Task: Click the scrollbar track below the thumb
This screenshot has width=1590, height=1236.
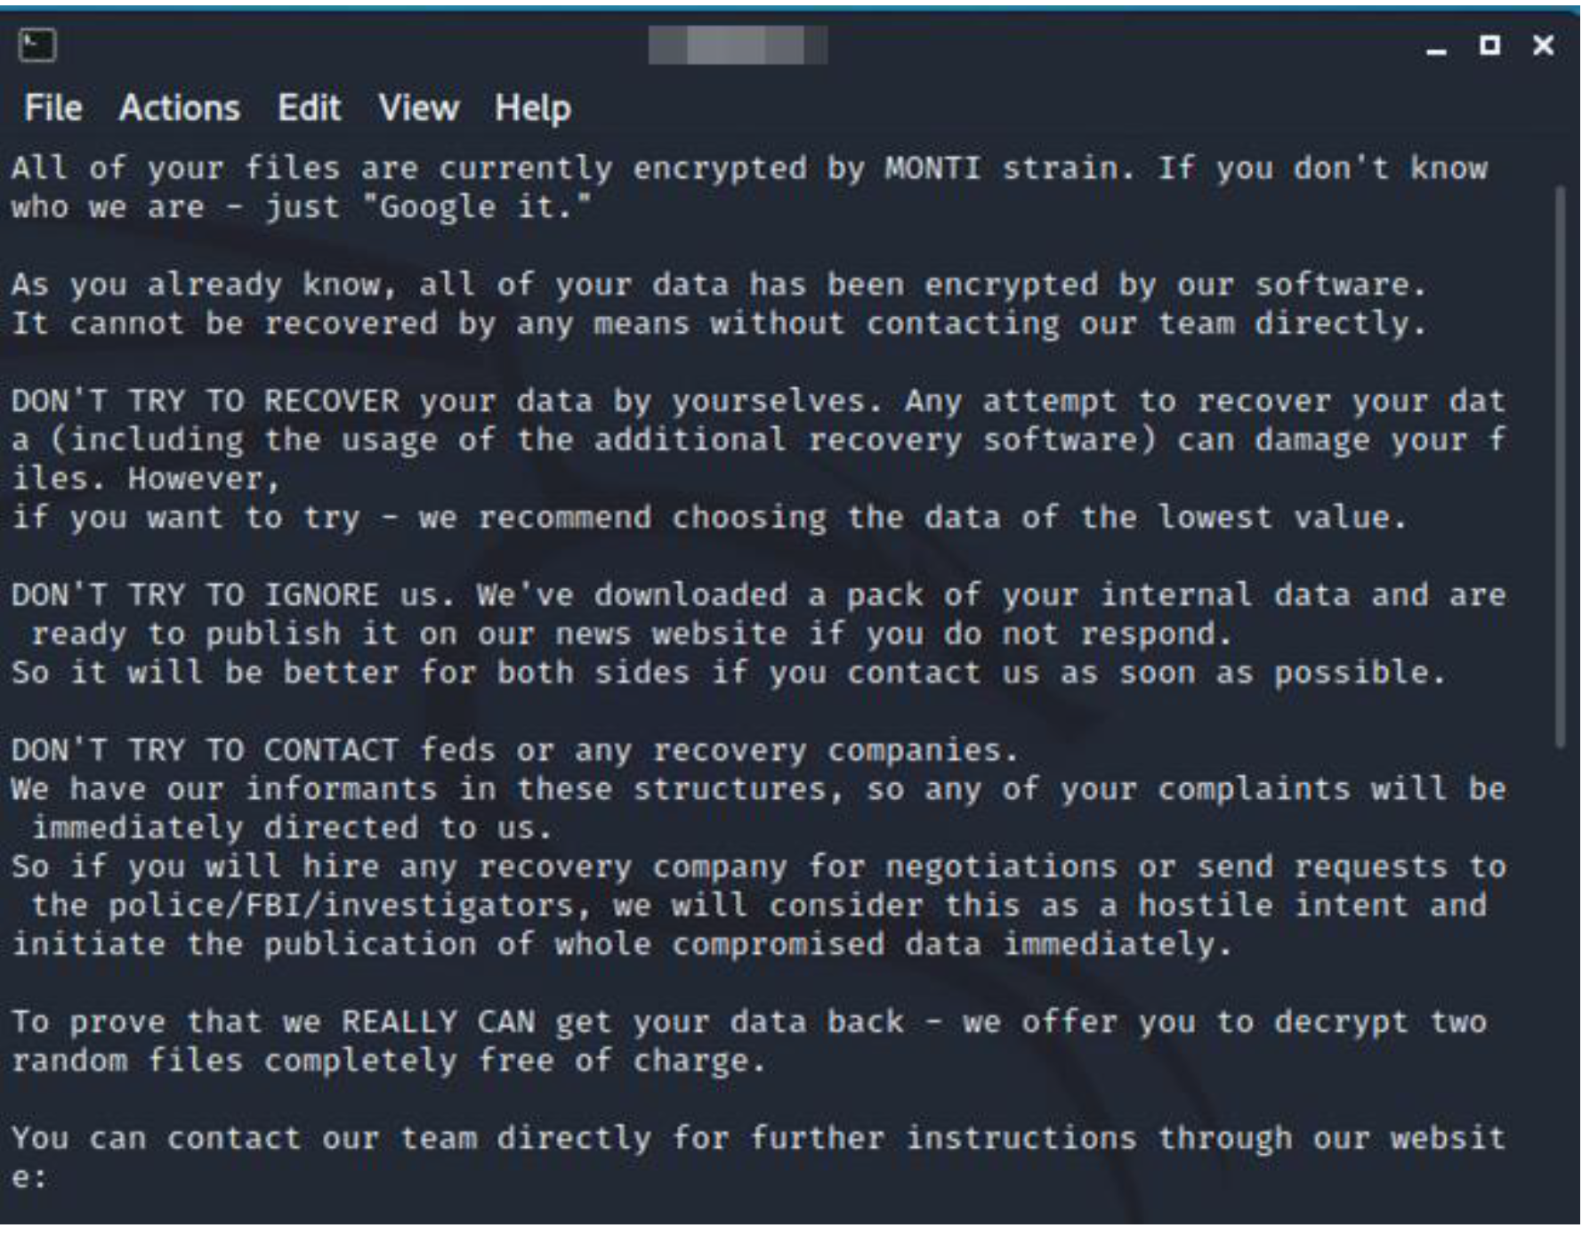Action: tap(1559, 979)
